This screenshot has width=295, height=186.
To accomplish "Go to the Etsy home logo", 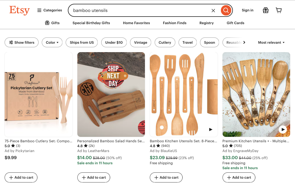I will coord(19,10).
